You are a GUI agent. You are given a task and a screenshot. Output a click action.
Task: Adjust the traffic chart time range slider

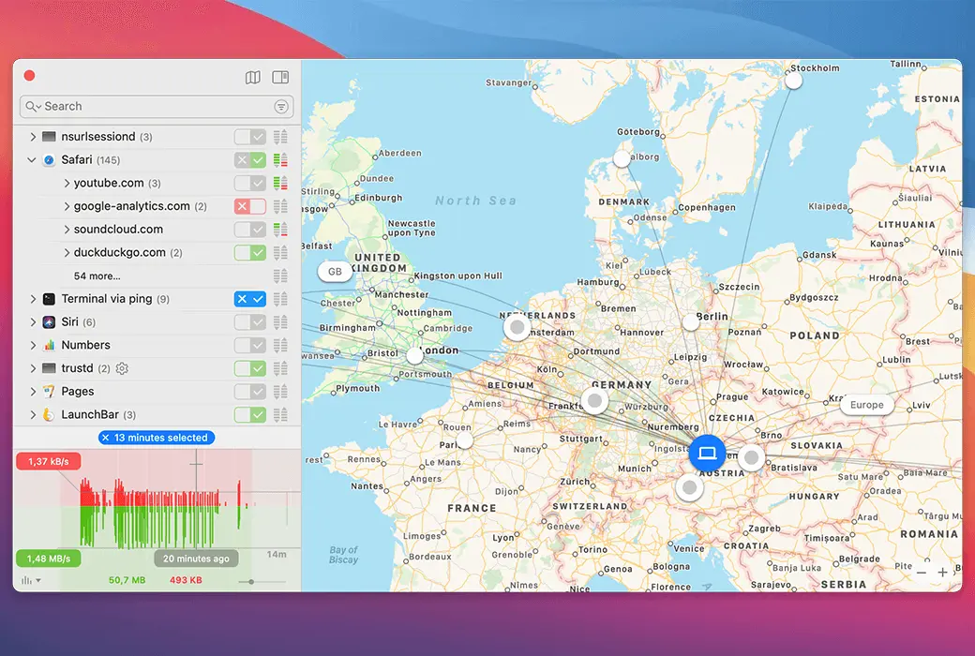tap(251, 582)
